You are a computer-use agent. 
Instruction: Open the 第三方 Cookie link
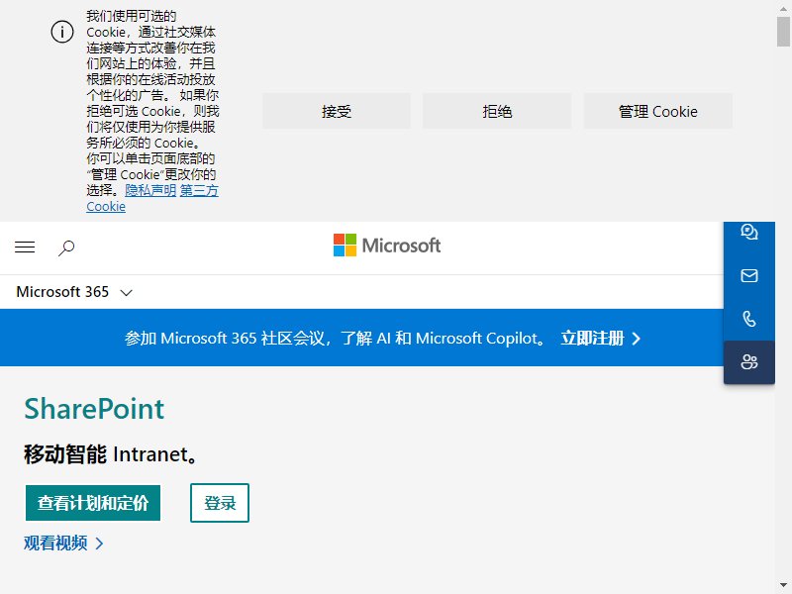pos(152,199)
